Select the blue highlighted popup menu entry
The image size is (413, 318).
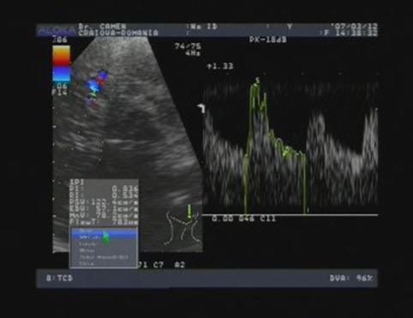click(105, 235)
